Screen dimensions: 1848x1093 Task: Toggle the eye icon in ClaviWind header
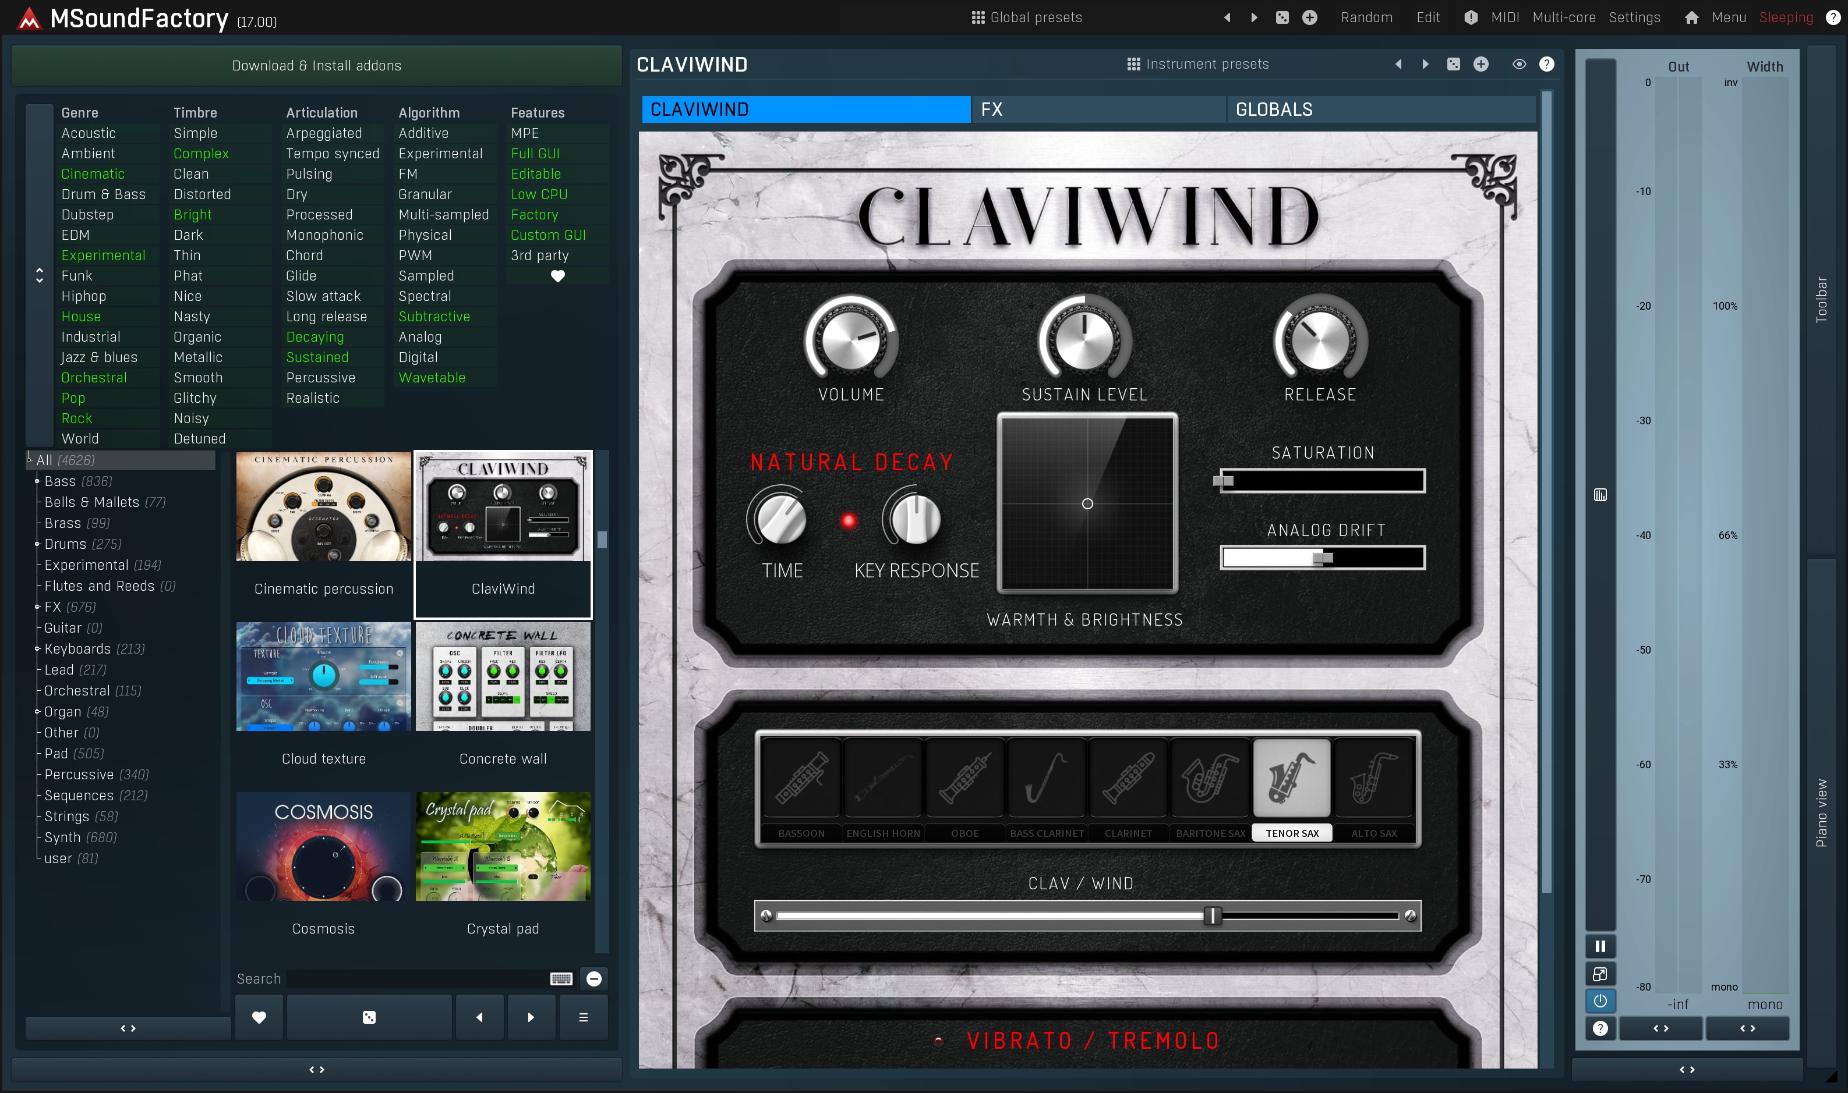coord(1518,64)
